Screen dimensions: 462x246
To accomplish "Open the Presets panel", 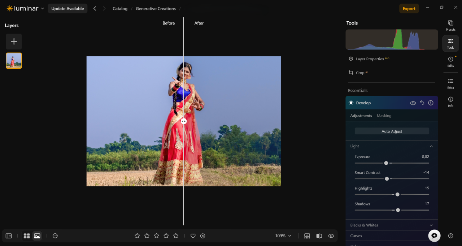I will (x=450, y=25).
